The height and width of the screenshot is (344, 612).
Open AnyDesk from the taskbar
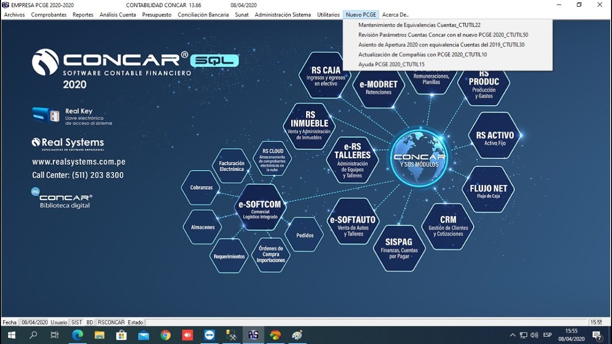pos(187,335)
